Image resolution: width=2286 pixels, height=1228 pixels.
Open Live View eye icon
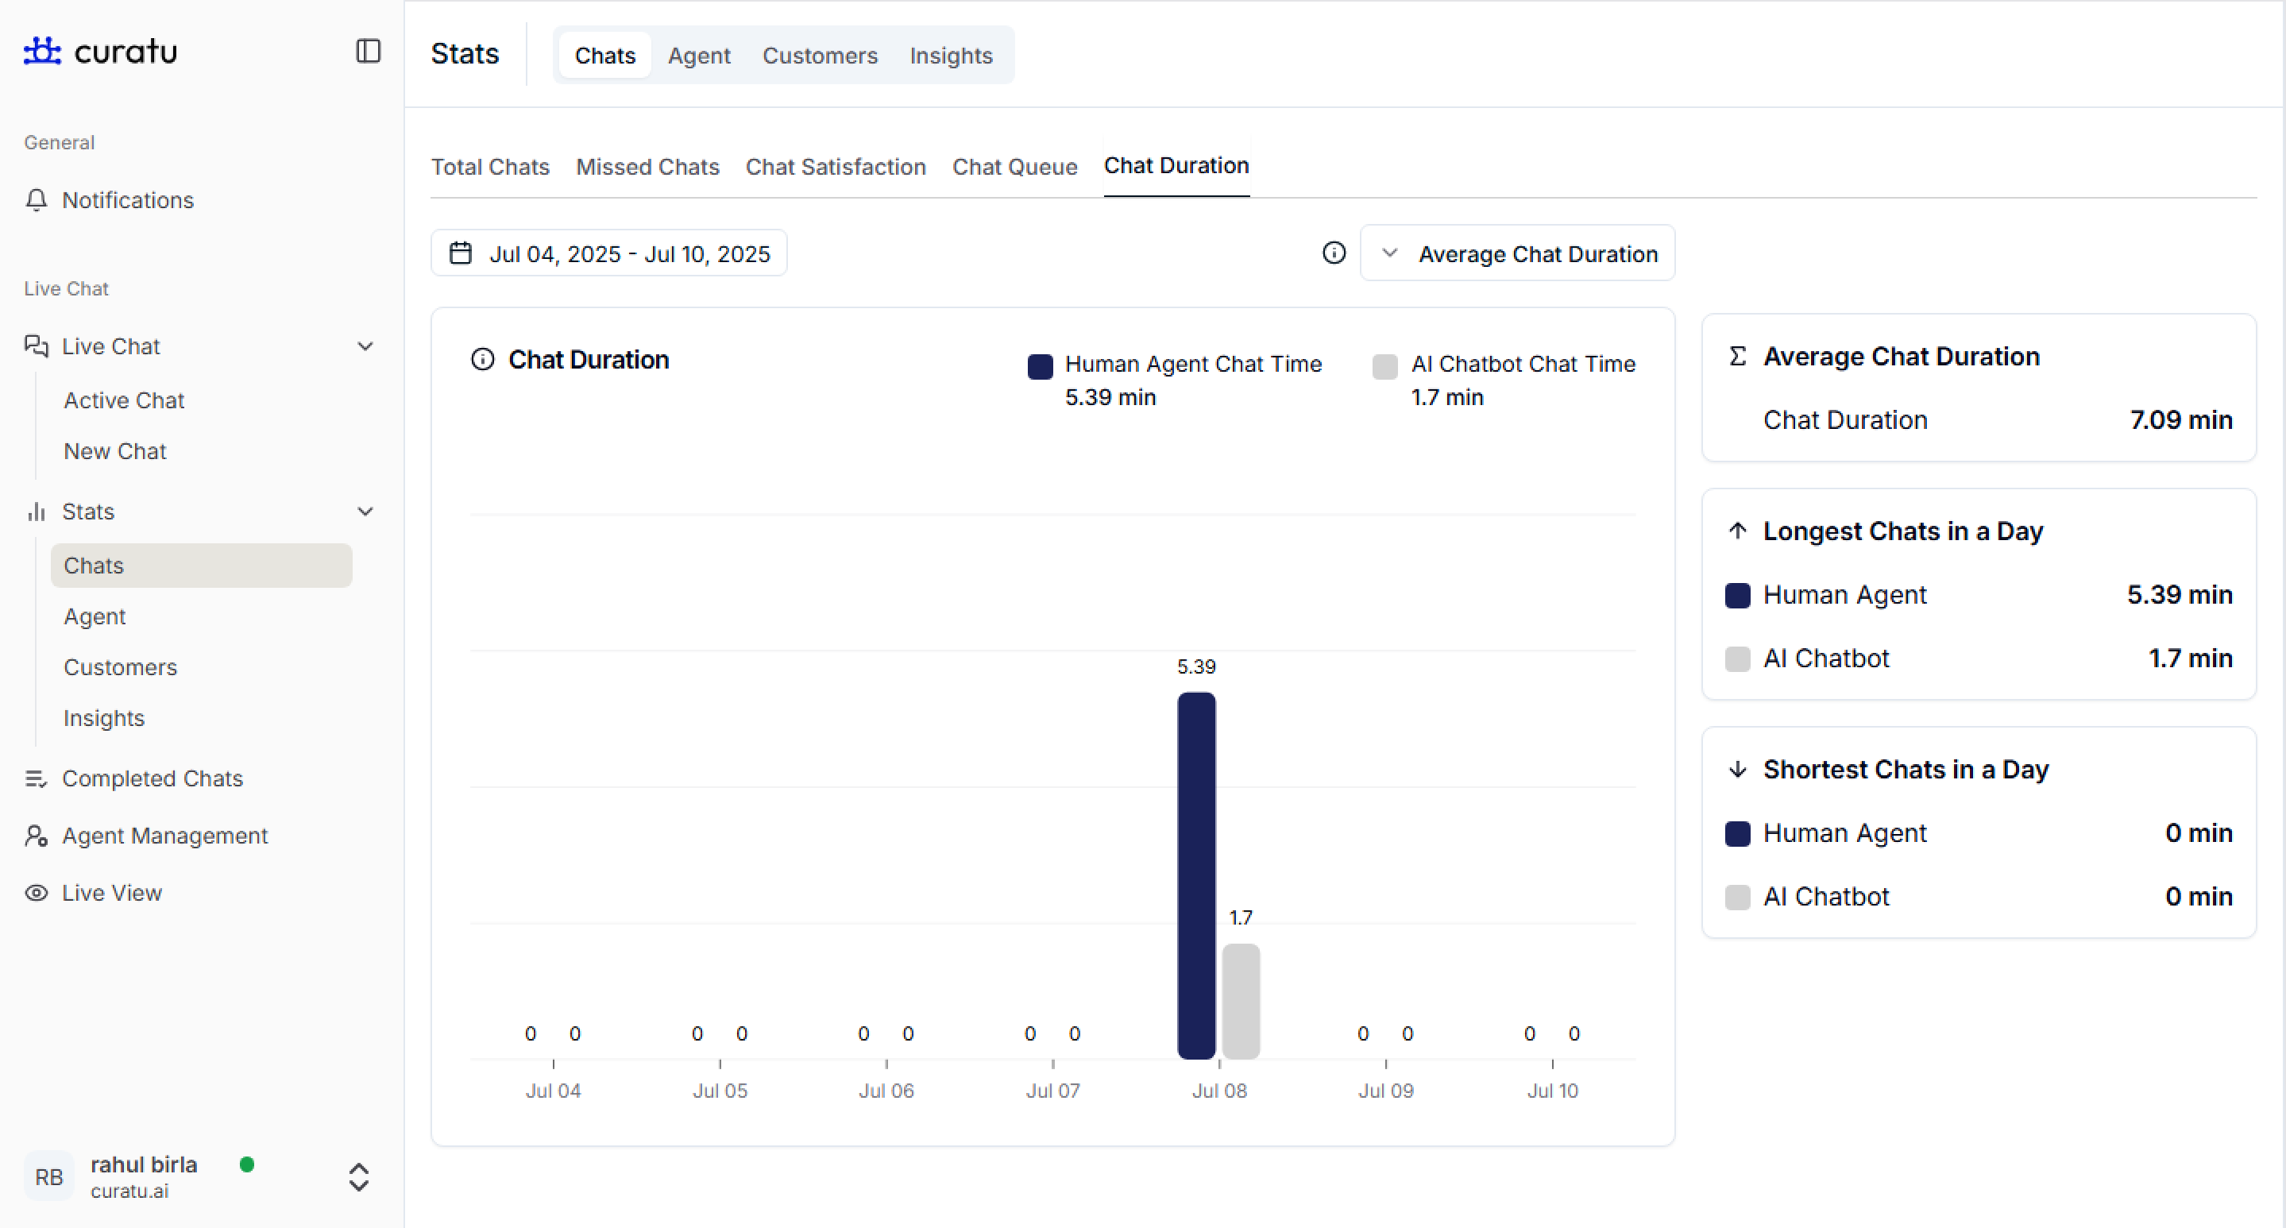coord(37,893)
